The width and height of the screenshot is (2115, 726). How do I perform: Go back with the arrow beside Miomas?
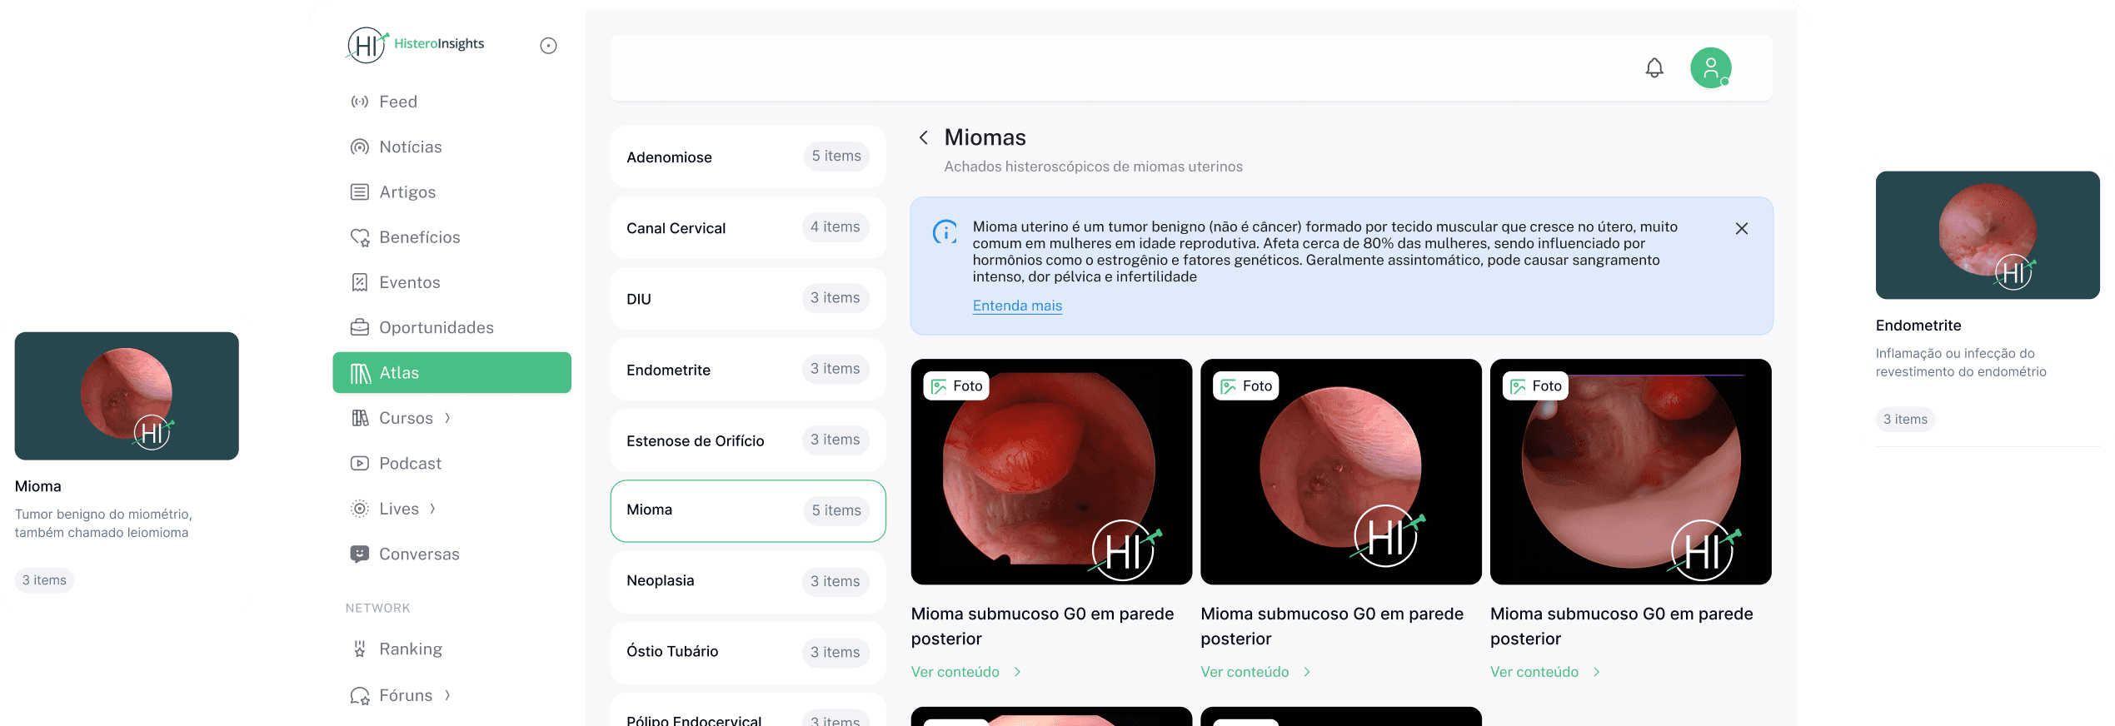click(x=923, y=137)
